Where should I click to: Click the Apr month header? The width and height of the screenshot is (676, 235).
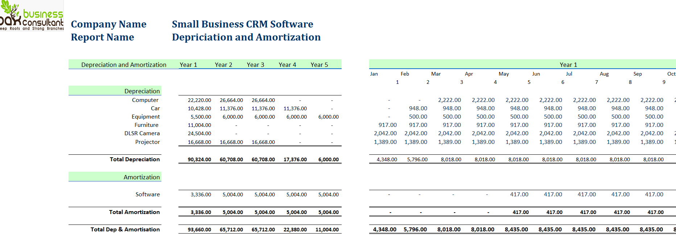point(469,74)
